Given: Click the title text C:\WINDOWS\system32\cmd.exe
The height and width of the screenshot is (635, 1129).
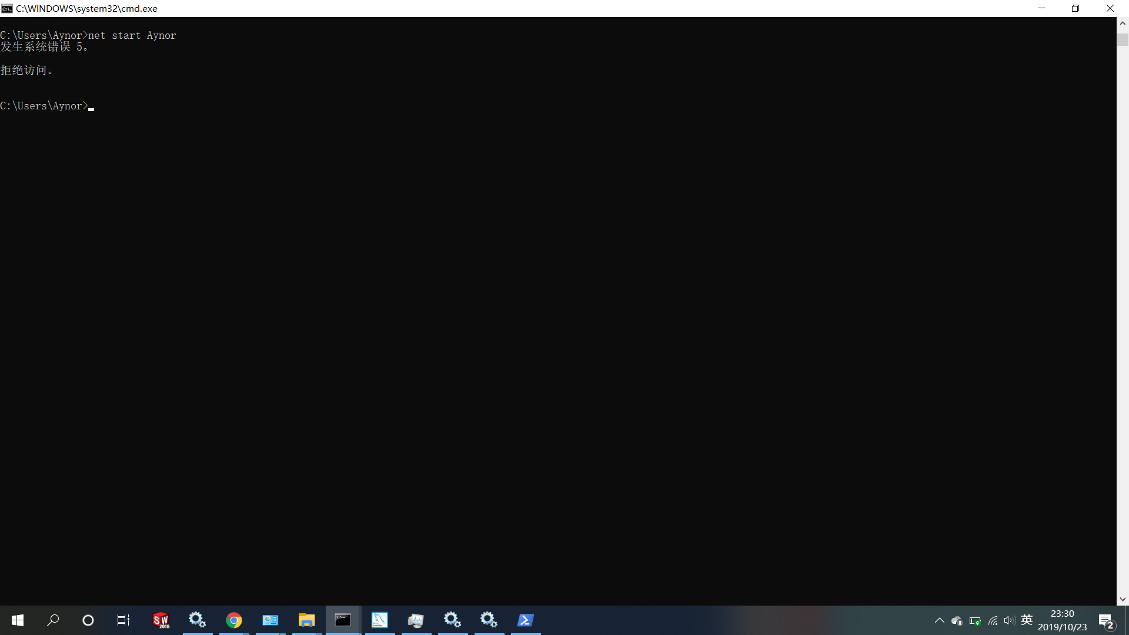Looking at the screenshot, I should 86,8.
